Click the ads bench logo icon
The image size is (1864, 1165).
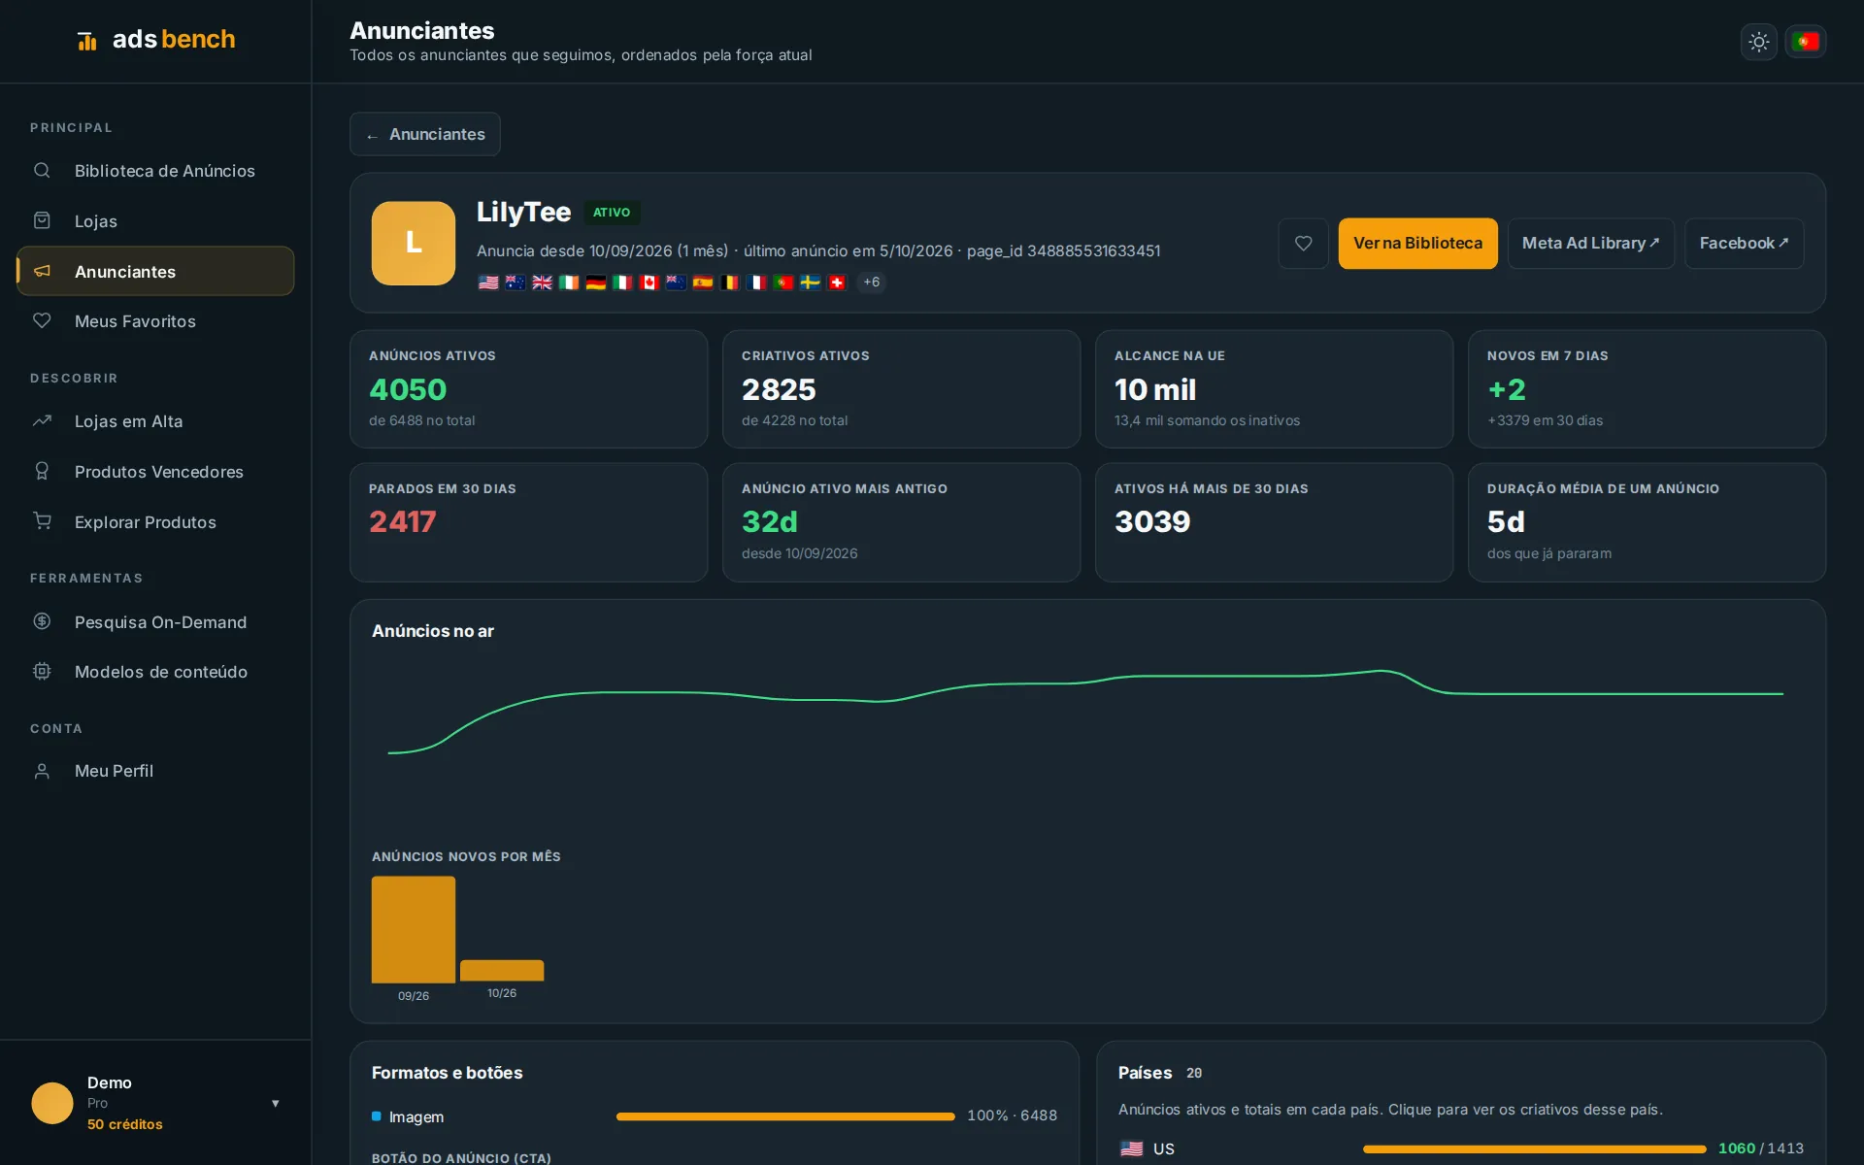tap(87, 40)
